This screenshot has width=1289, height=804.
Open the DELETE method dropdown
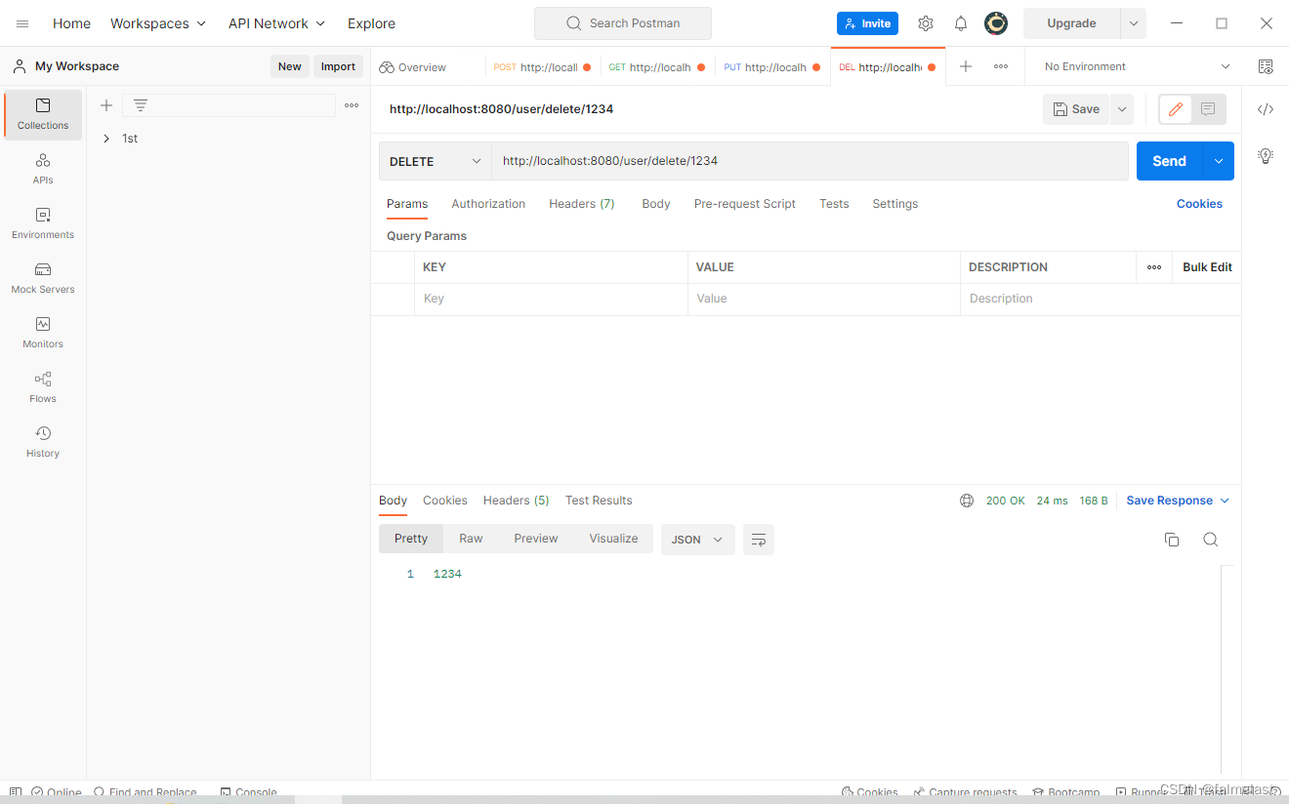tap(434, 161)
